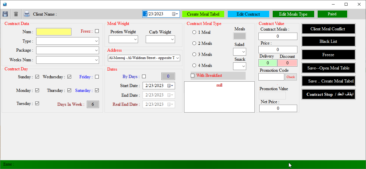This screenshot has height=169, width=366.
Task: Click the application icon in title bar
Action: (5, 4)
